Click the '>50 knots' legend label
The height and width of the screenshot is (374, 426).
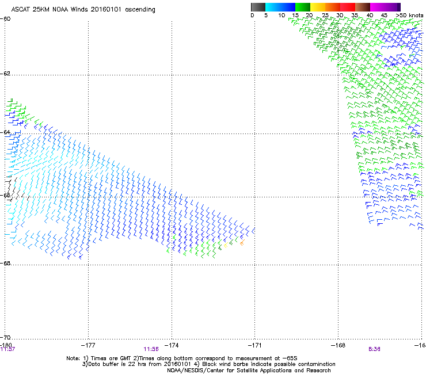[409, 16]
